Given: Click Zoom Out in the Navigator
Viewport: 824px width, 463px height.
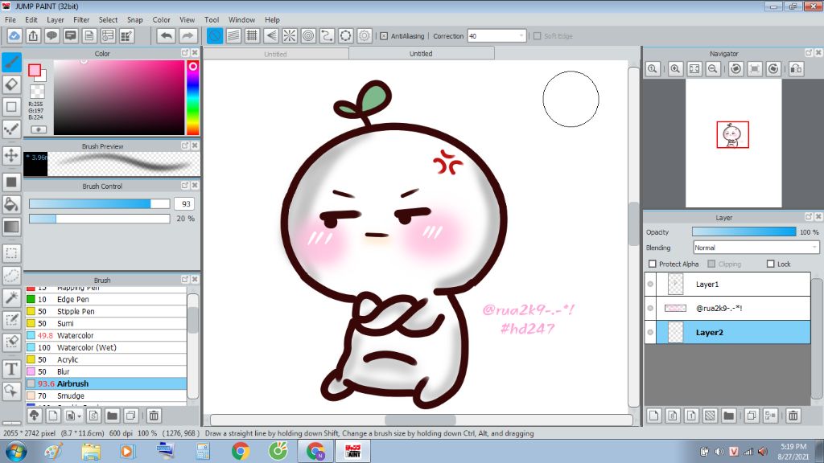Looking at the screenshot, I should 713,69.
